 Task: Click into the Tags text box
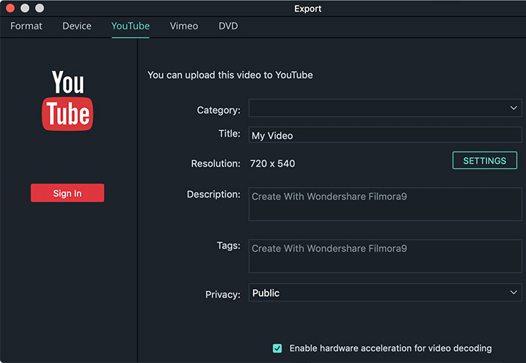pyautogui.click(x=385, y=256)
